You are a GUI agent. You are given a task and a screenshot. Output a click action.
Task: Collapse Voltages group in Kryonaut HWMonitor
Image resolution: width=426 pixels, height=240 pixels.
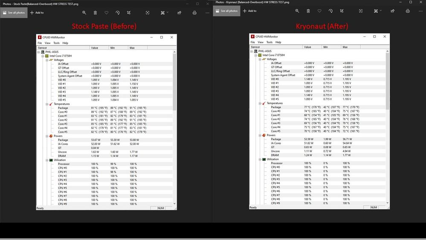[x=260, y=59]
